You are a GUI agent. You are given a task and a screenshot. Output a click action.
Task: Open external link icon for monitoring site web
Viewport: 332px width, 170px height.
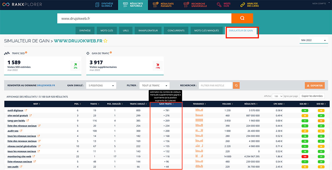click(x=34, y=156)
